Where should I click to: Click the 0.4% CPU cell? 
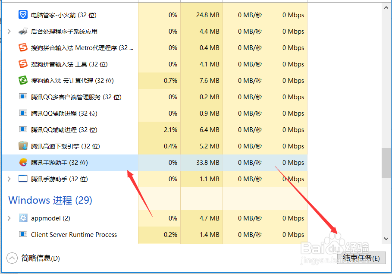(159, 146)
